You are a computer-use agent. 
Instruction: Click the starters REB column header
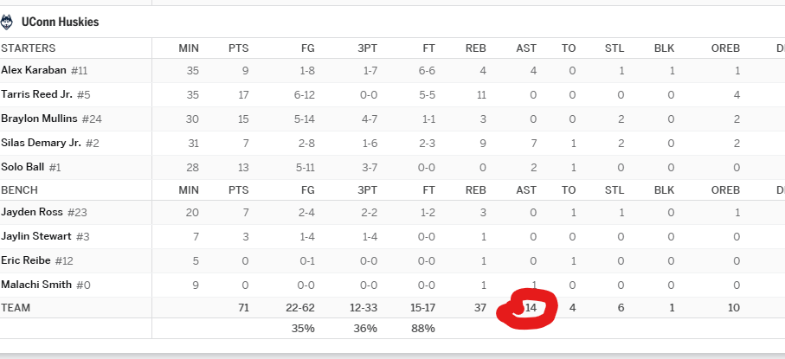(476, 48)
